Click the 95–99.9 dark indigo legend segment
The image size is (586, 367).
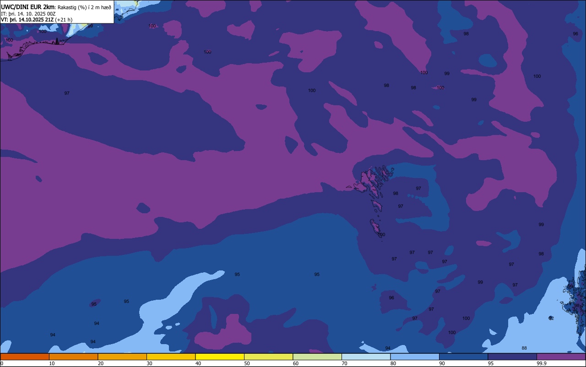pyautogui.click(x=512, y=356)
